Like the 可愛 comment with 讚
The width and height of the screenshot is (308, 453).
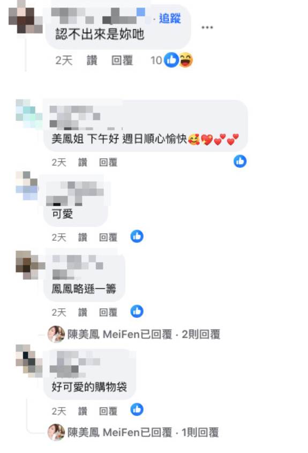(x=82, y=237)
